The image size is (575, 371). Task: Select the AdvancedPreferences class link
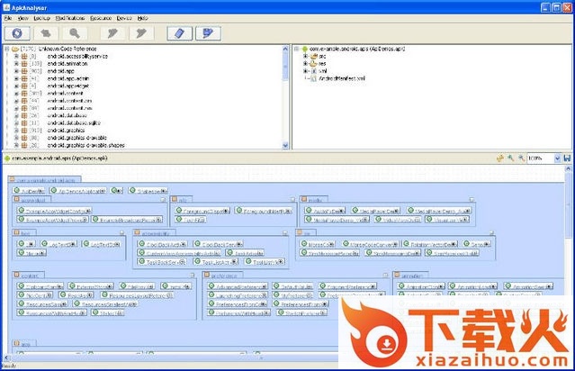238,286
